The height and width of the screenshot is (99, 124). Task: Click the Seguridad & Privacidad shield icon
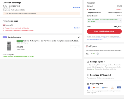tap(88, 75)
